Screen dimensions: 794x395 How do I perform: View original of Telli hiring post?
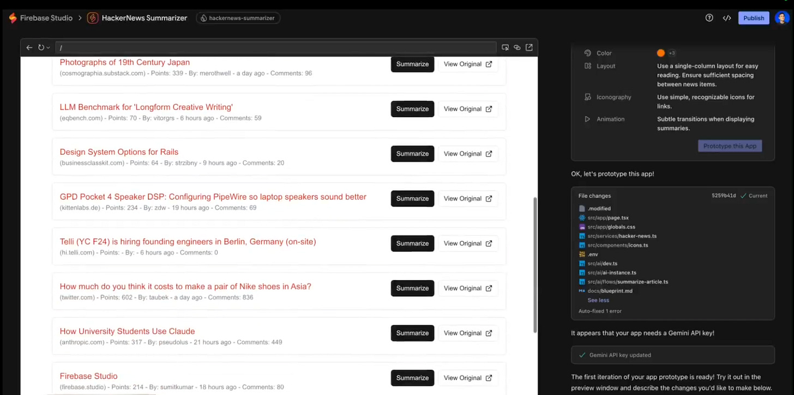pos(468,244)
